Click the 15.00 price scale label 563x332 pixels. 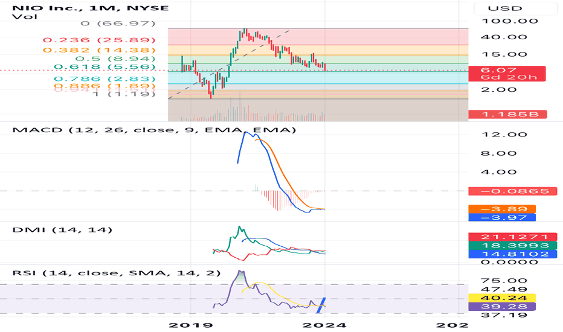(x=504, y=54)
